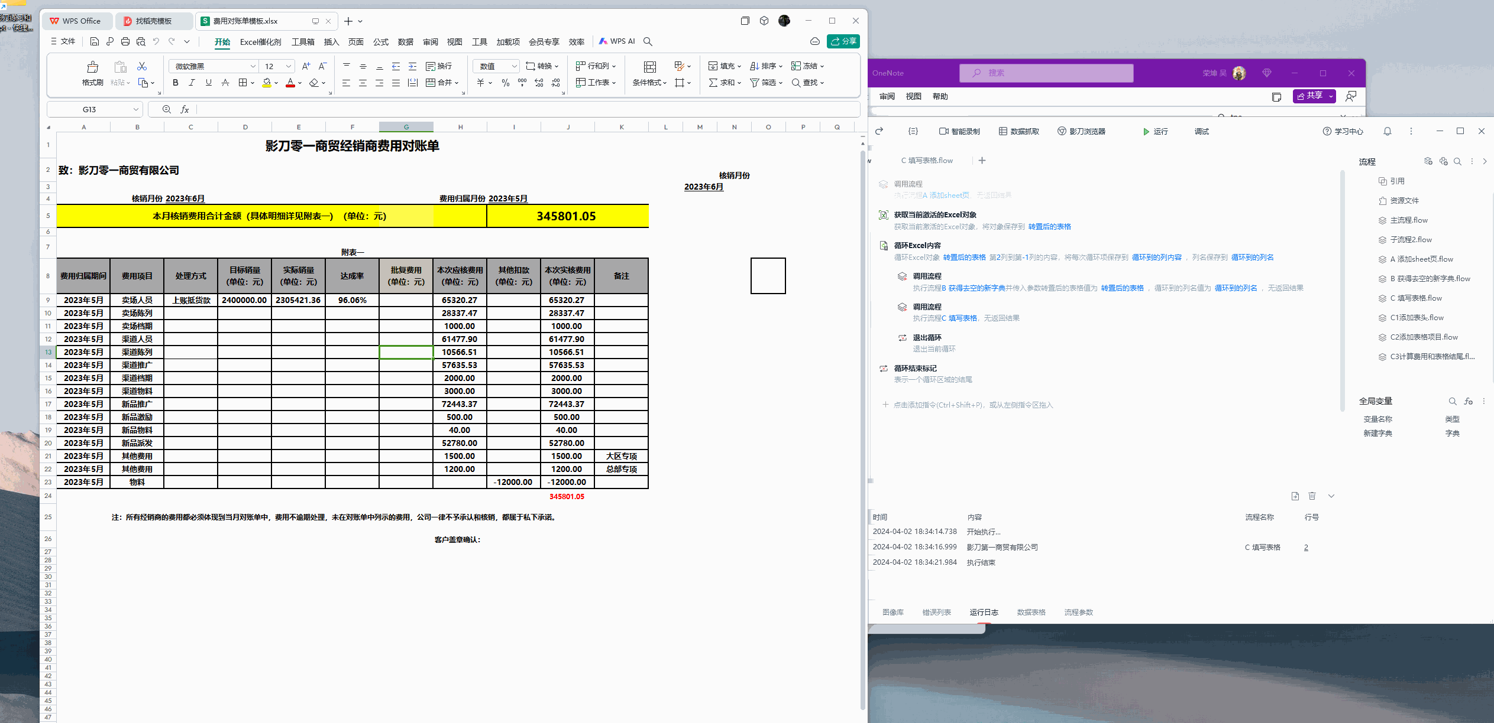This screenshot has width=1494, height=723.
Task: Click the OneNote search box
Action: coord(1046,73)
